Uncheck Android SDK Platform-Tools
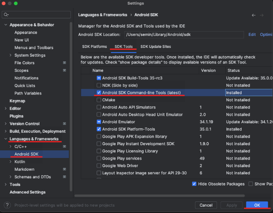 click(x=99, y=129)
